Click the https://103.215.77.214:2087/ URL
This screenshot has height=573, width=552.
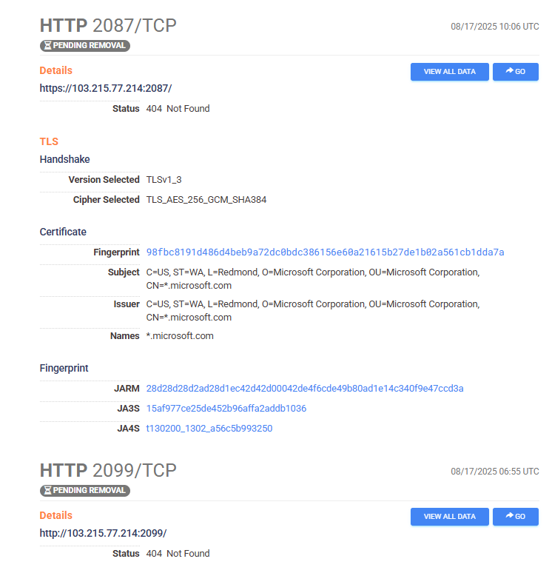tap(106, 88)
